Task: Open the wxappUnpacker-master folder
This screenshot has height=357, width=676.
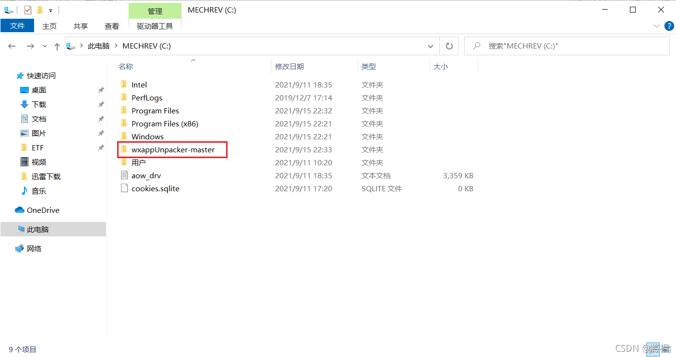Action: click(173, 149)
